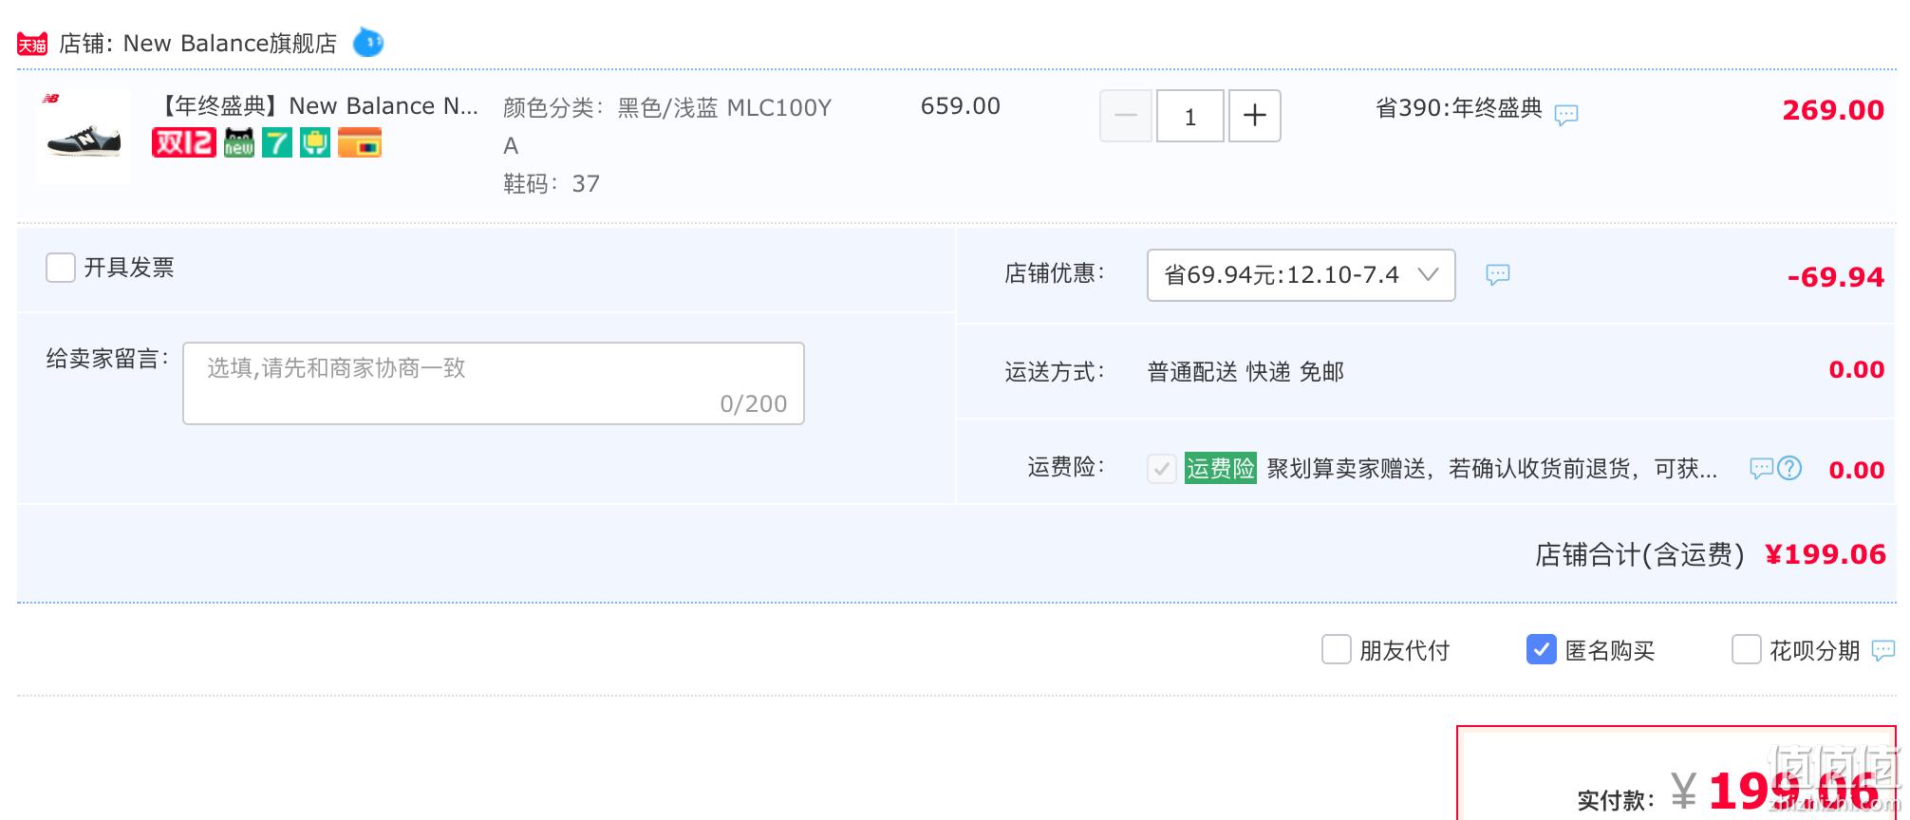Toggle the 运费险 shipping insurance checkbox

tap(1162, 469)
